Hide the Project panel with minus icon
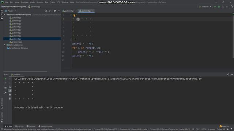The image size is (234, 131). [x=59, y=11]
